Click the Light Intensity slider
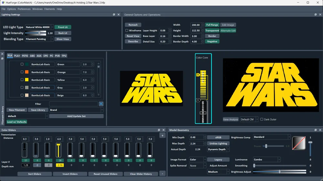Image resolution: width=323 pixels, height=181 pixels. pyautogui.click(x=36, y=33)
